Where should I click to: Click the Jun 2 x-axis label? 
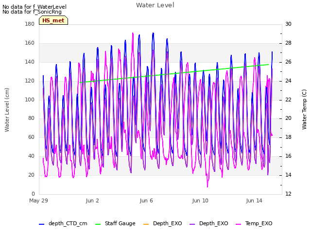[92, 200]
